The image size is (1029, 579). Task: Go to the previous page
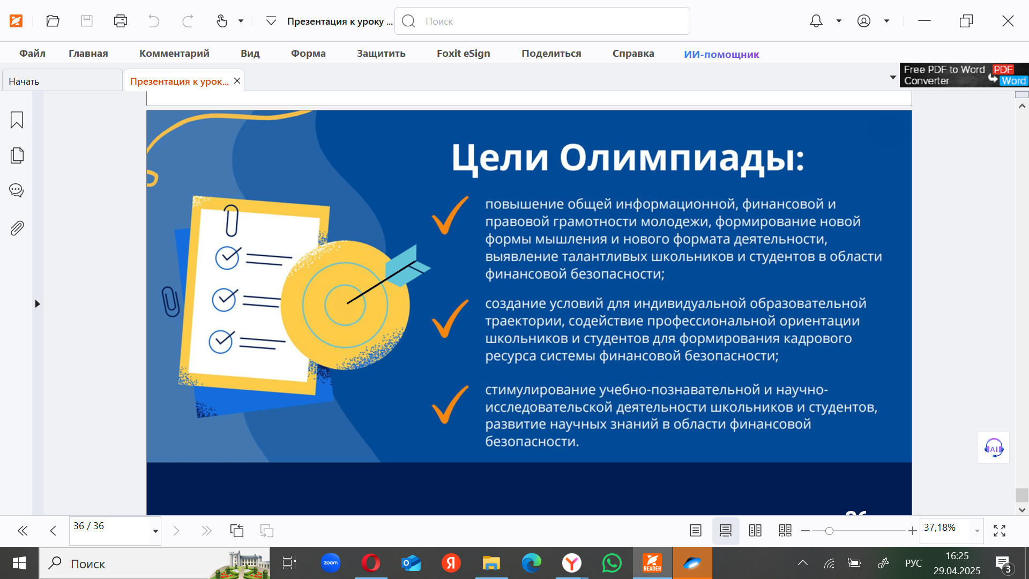tap(53, 531)
